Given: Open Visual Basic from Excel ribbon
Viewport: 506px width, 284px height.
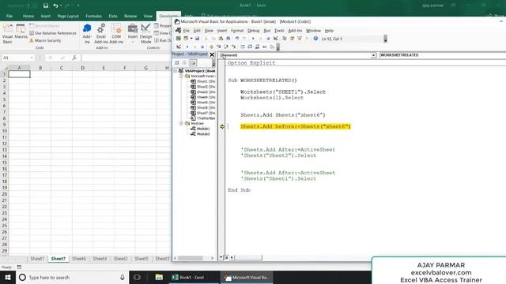Looking at the screenshot, I should click(x=7, y=33).
